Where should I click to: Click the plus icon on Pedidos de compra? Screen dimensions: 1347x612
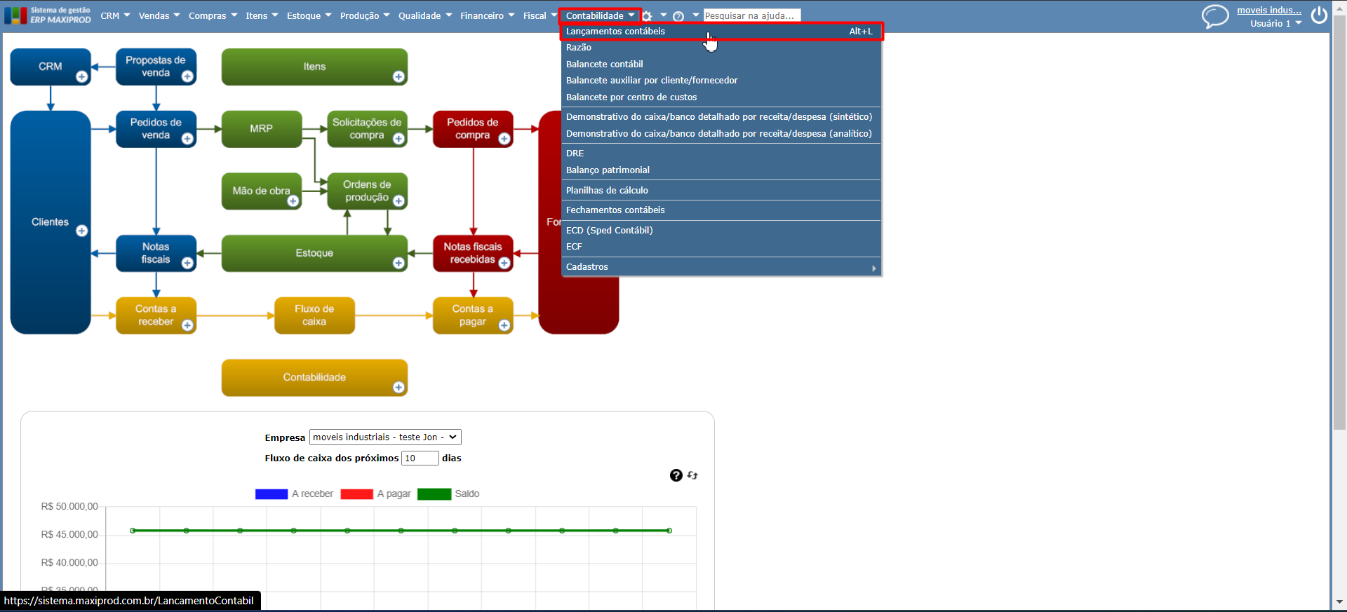(504, 139)
